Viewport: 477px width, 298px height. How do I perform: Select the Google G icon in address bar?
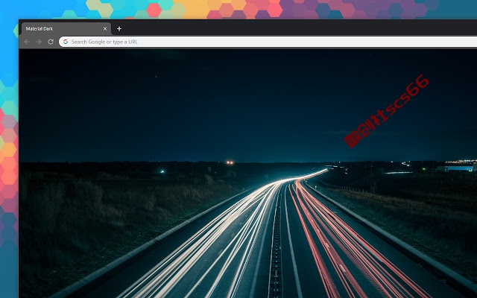pyautogui.click(x=66, y=42)
